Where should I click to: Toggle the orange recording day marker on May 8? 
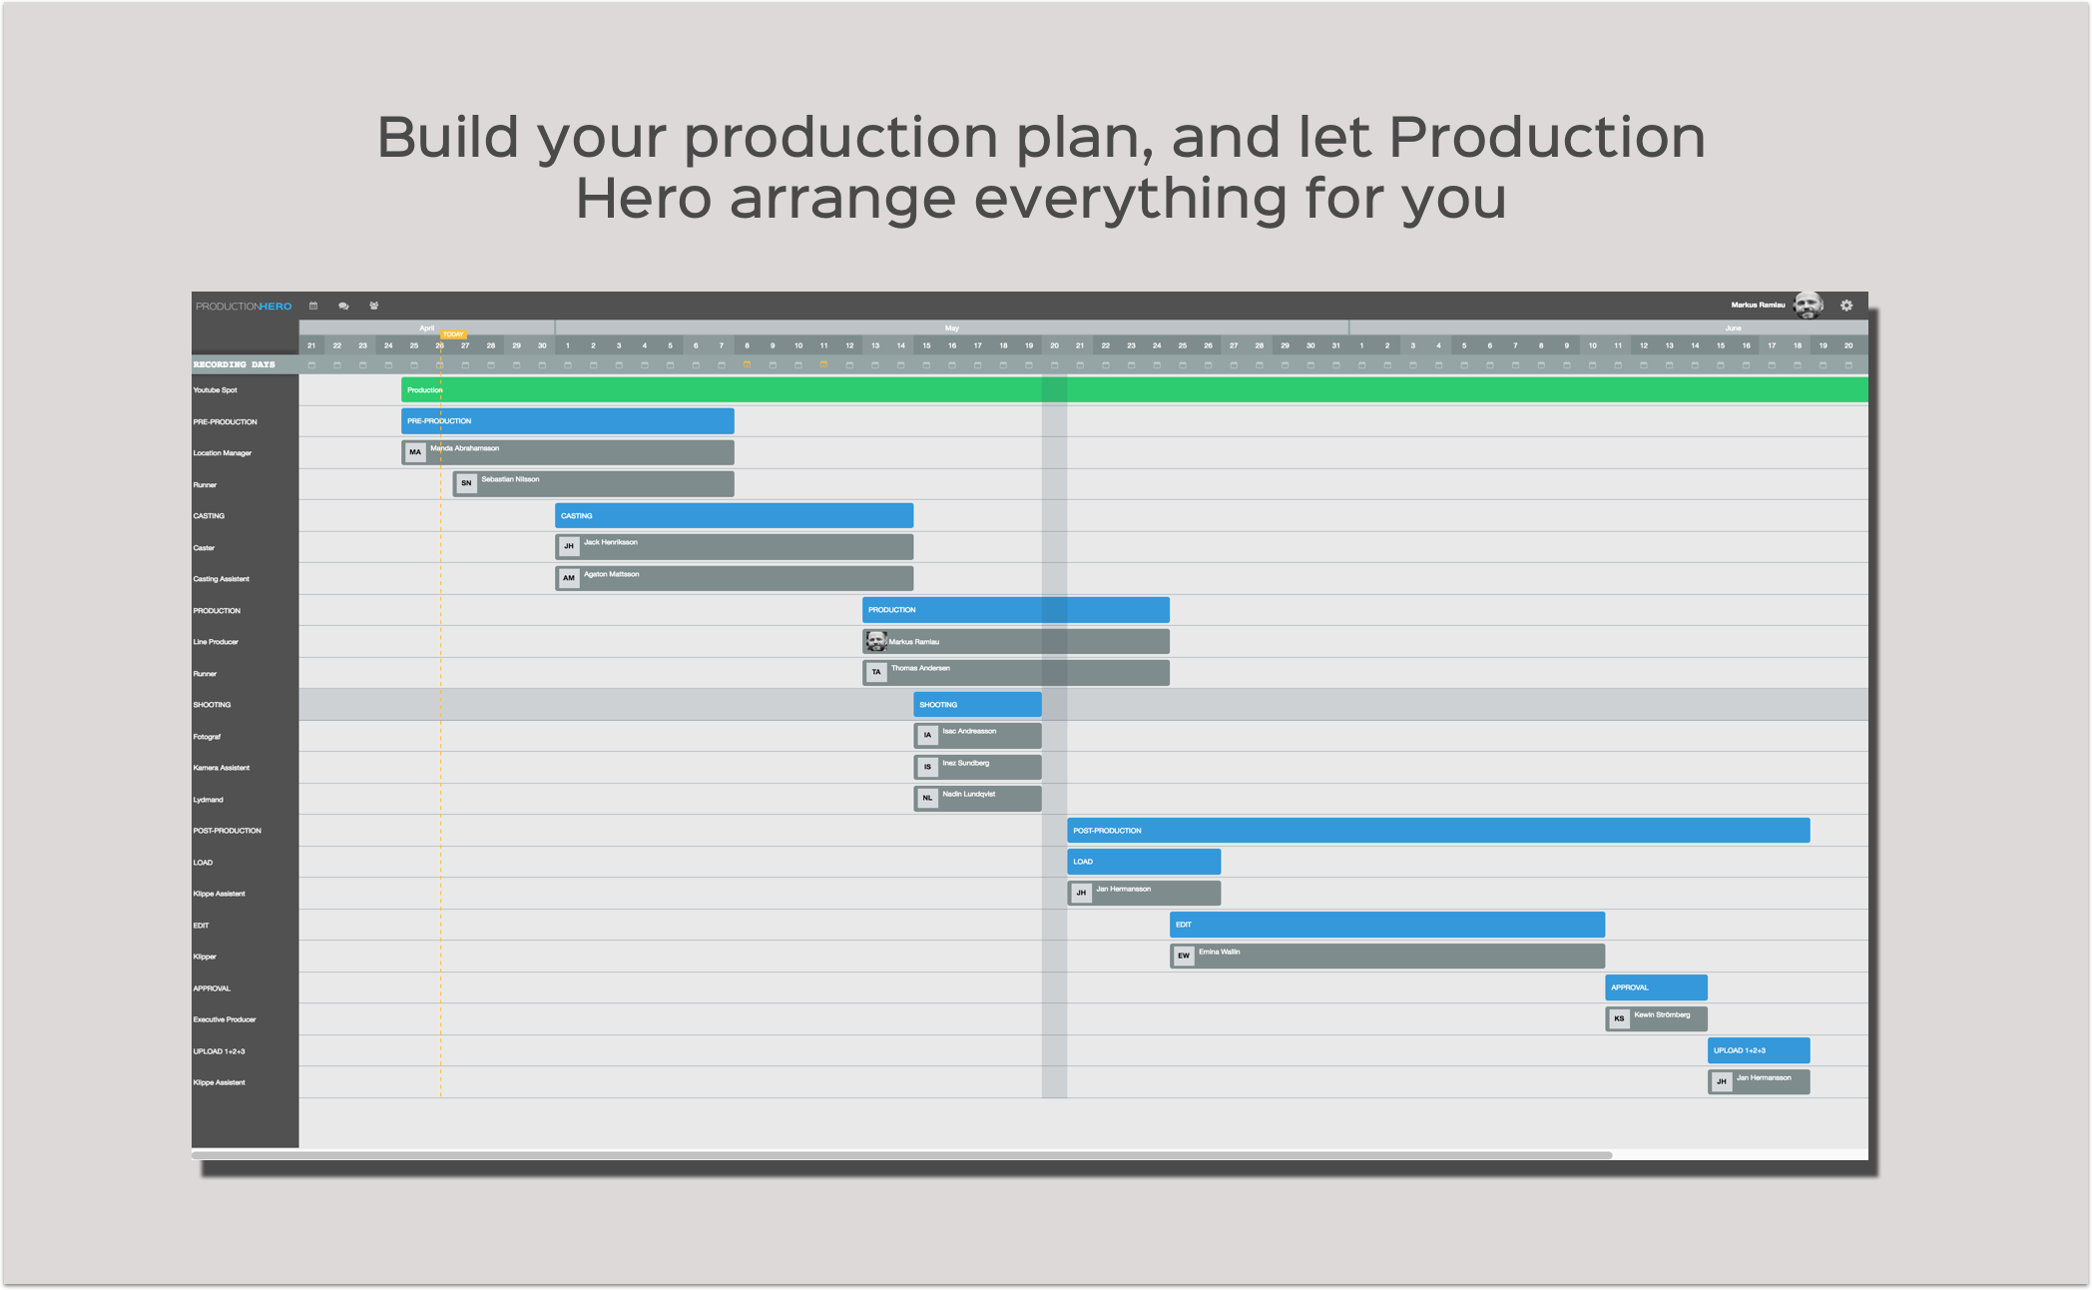[x=746, y=363]
